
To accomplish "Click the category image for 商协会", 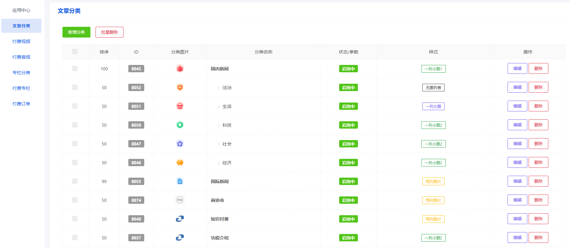I will 180,200.
